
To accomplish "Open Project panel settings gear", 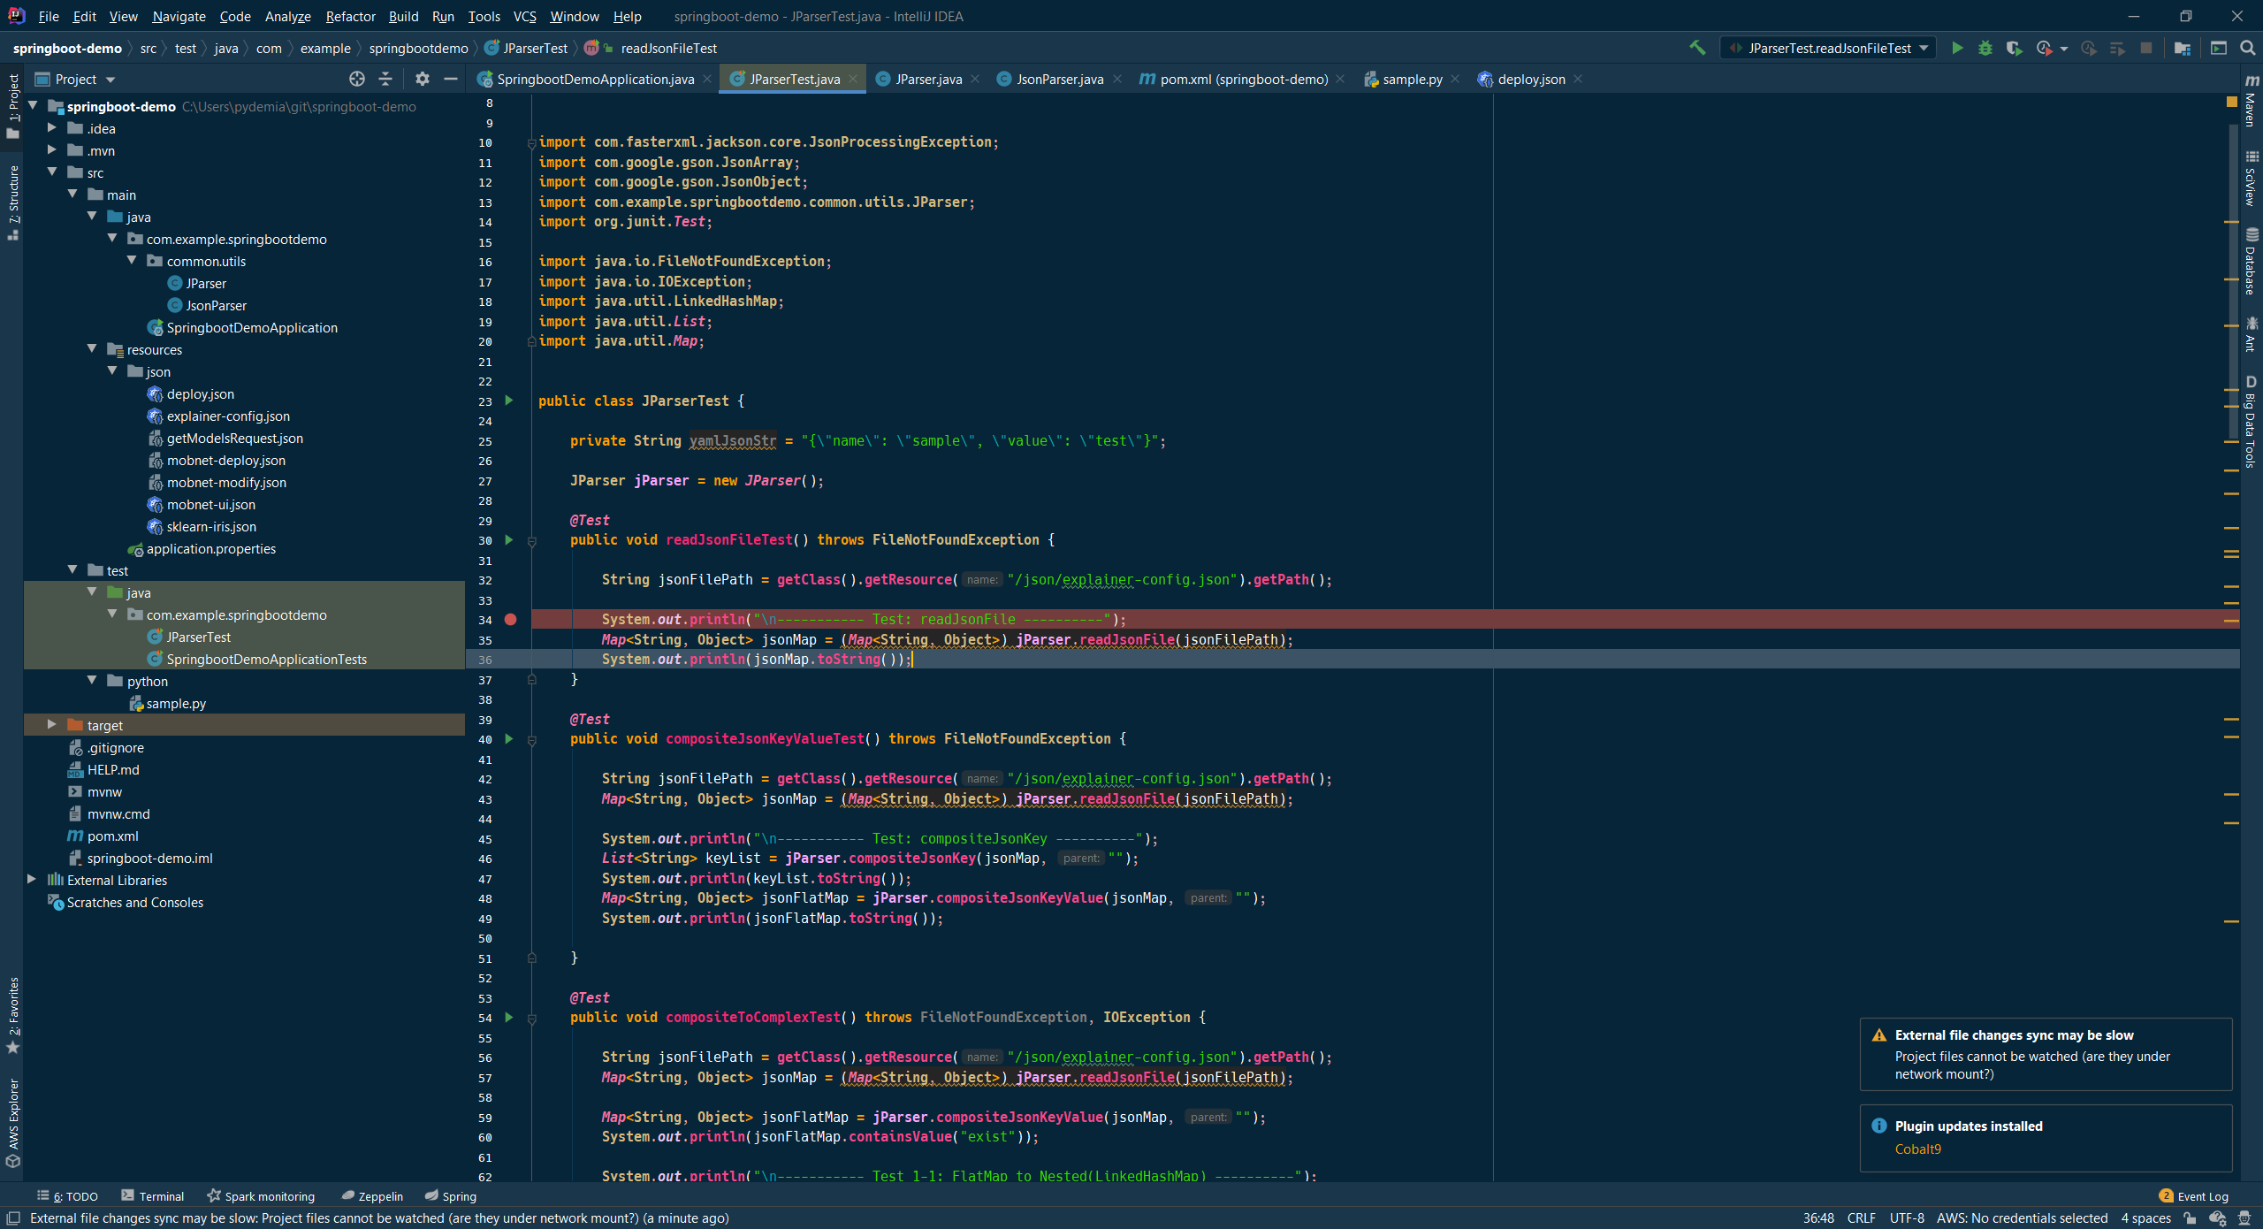I will pos(422,79).
